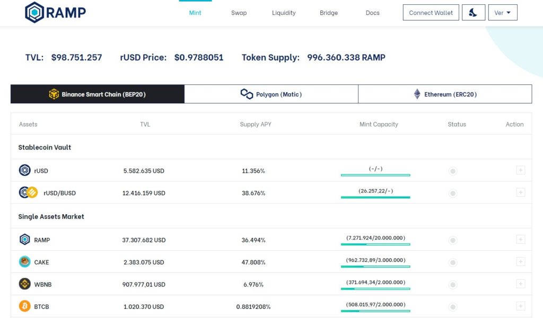Click the Assets column header
543x318 pixels.
click(28, 124)
